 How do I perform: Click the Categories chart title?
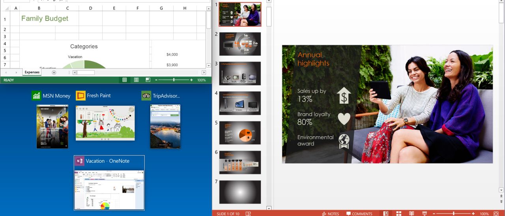tap(84, 46)
